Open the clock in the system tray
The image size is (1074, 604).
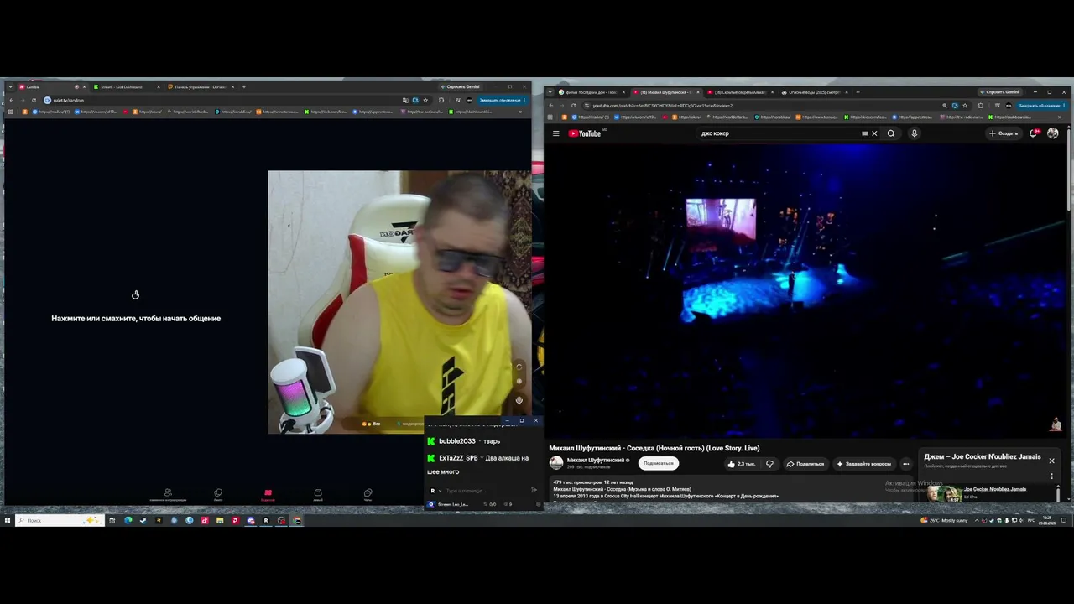pyautogui.click(x=1046, y=520)
